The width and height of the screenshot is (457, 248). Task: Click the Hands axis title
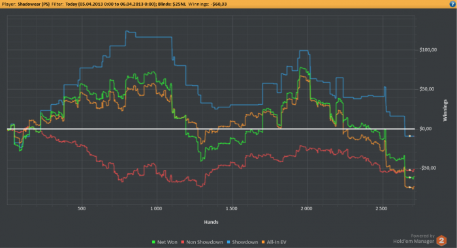[x=211, y=222]
